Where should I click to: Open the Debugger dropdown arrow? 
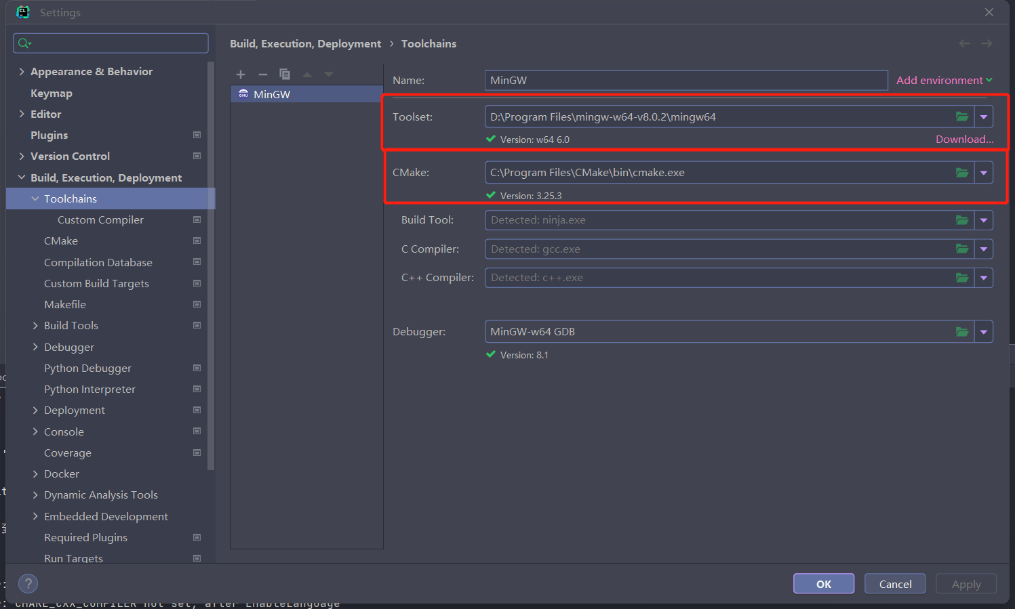coord(984,332)
